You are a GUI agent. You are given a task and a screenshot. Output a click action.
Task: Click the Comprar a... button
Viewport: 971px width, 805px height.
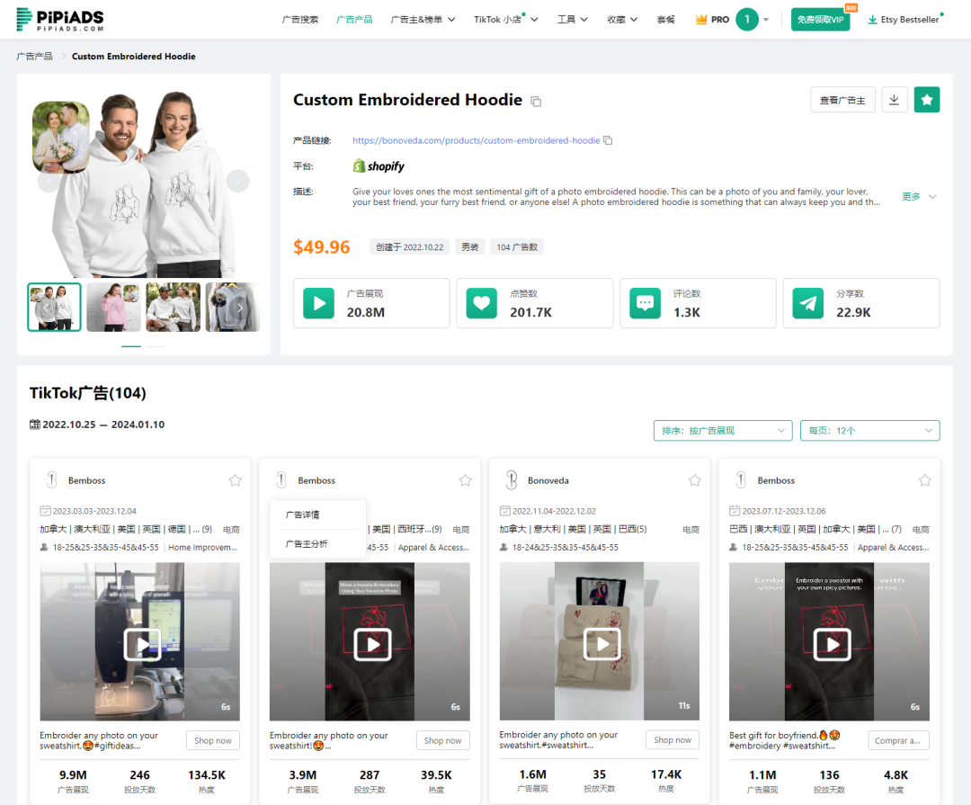[897, 740]
